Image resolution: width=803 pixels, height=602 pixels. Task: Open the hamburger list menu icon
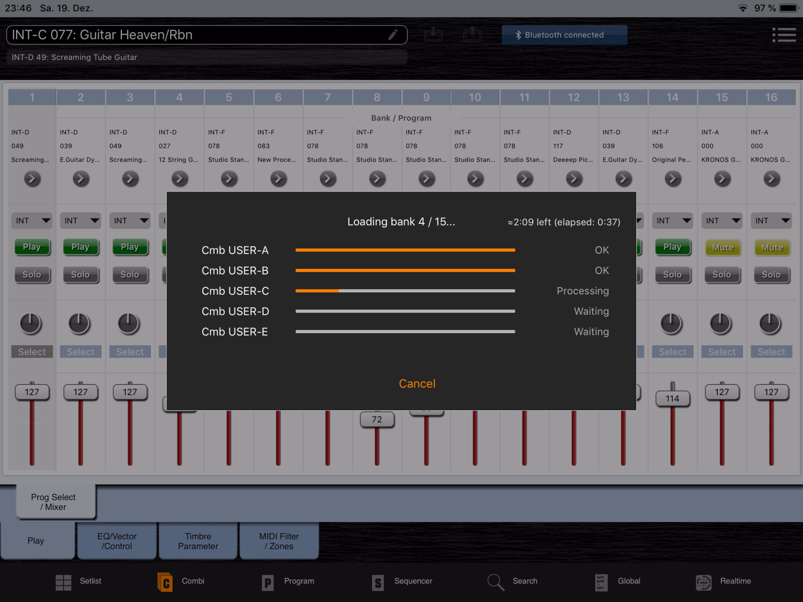(784, 35)
